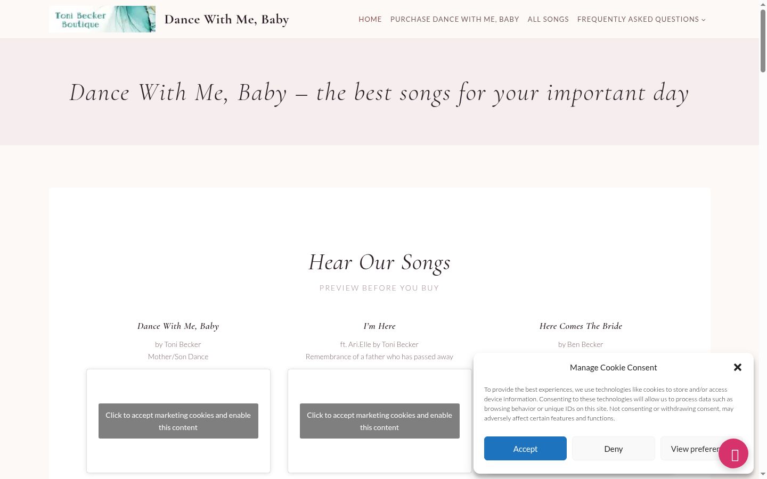Viewport: 767px width, 479px height.
Task: Enable marketing cookies for Dance With Me, Baby player
Action: pyautogui.click(x=178, y=421)
